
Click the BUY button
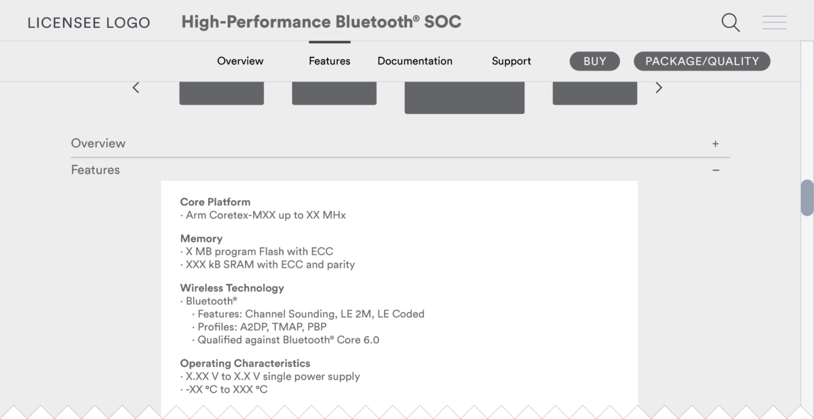click(594, 61)
